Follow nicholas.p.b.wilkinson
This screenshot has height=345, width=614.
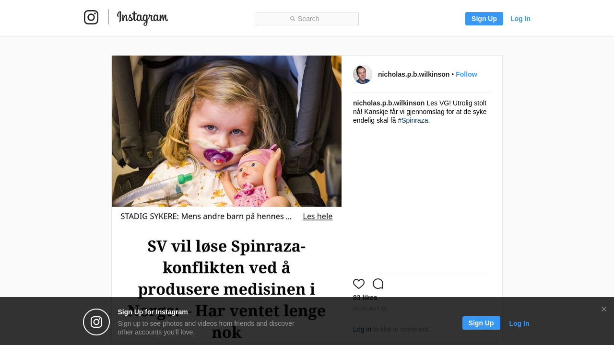click(x=466, y=74)
